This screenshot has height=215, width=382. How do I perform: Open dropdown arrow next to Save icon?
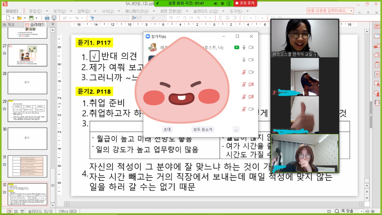36,18
